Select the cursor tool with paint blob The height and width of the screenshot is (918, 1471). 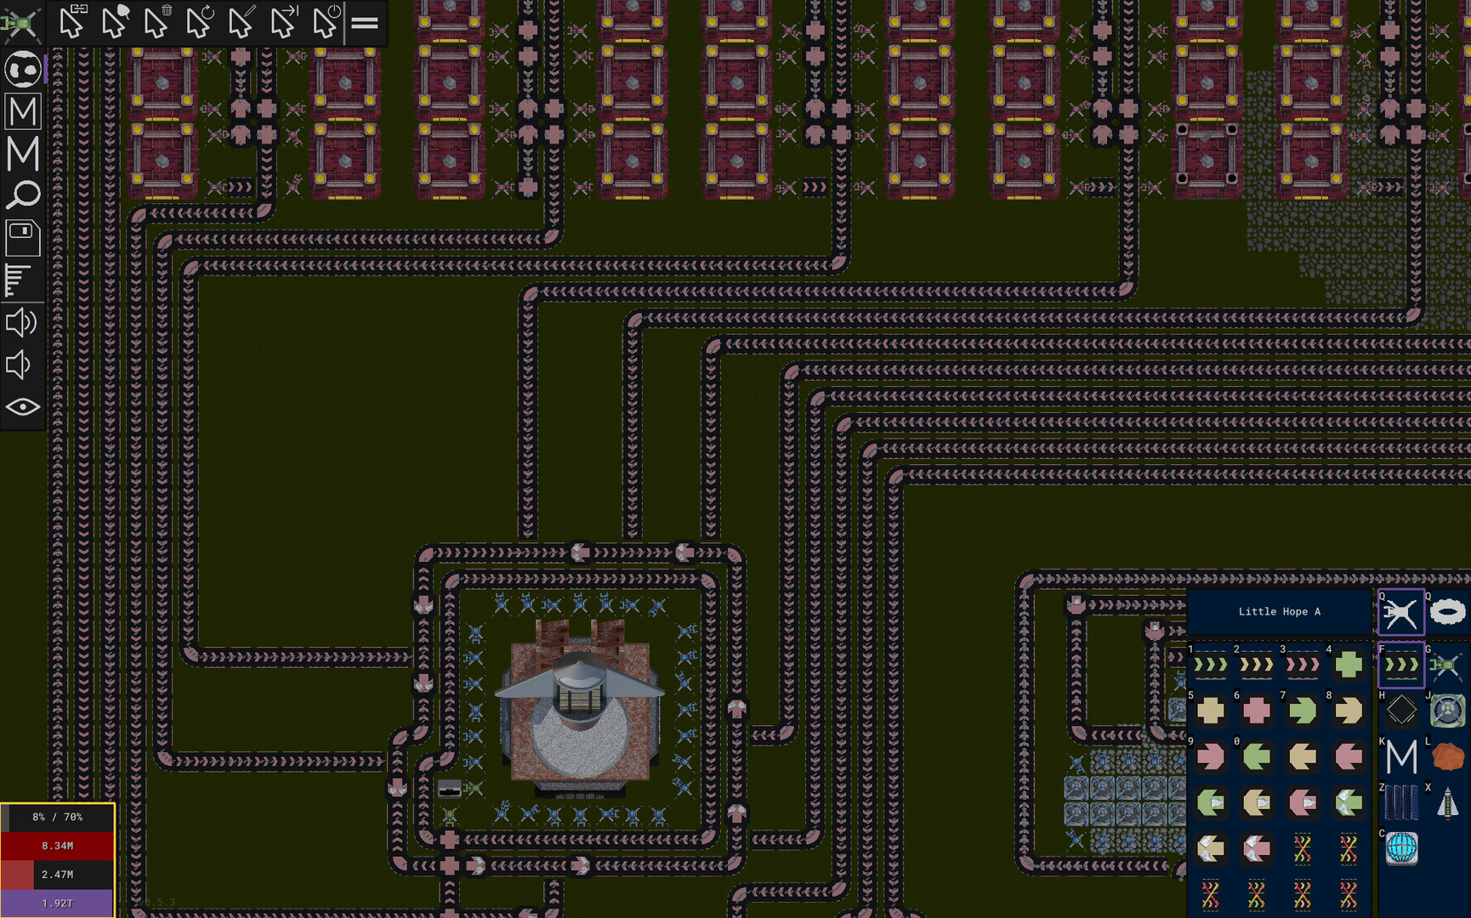(114, 22)
